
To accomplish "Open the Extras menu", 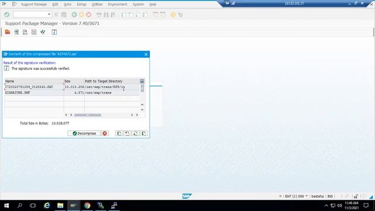I will pyautogui.click(x=81, y=4).
